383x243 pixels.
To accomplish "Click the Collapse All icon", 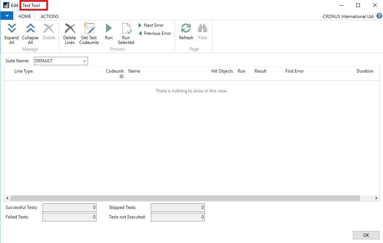I will pos(30,29).
